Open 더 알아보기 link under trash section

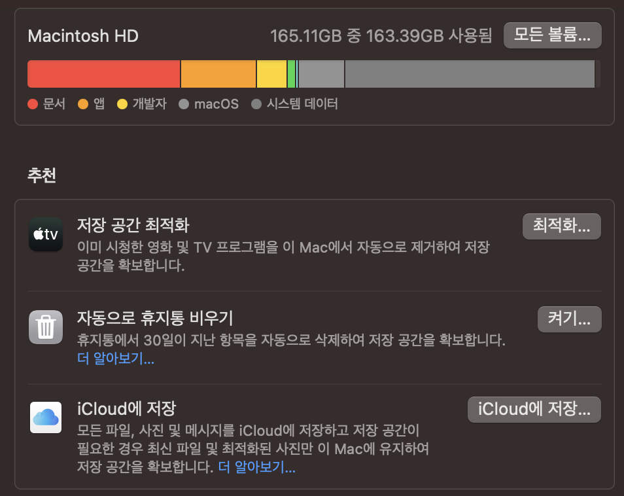(x=115, y=359)
